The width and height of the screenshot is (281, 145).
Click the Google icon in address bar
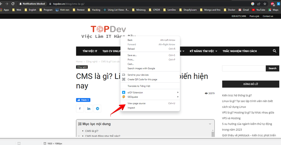click(252, 4)
